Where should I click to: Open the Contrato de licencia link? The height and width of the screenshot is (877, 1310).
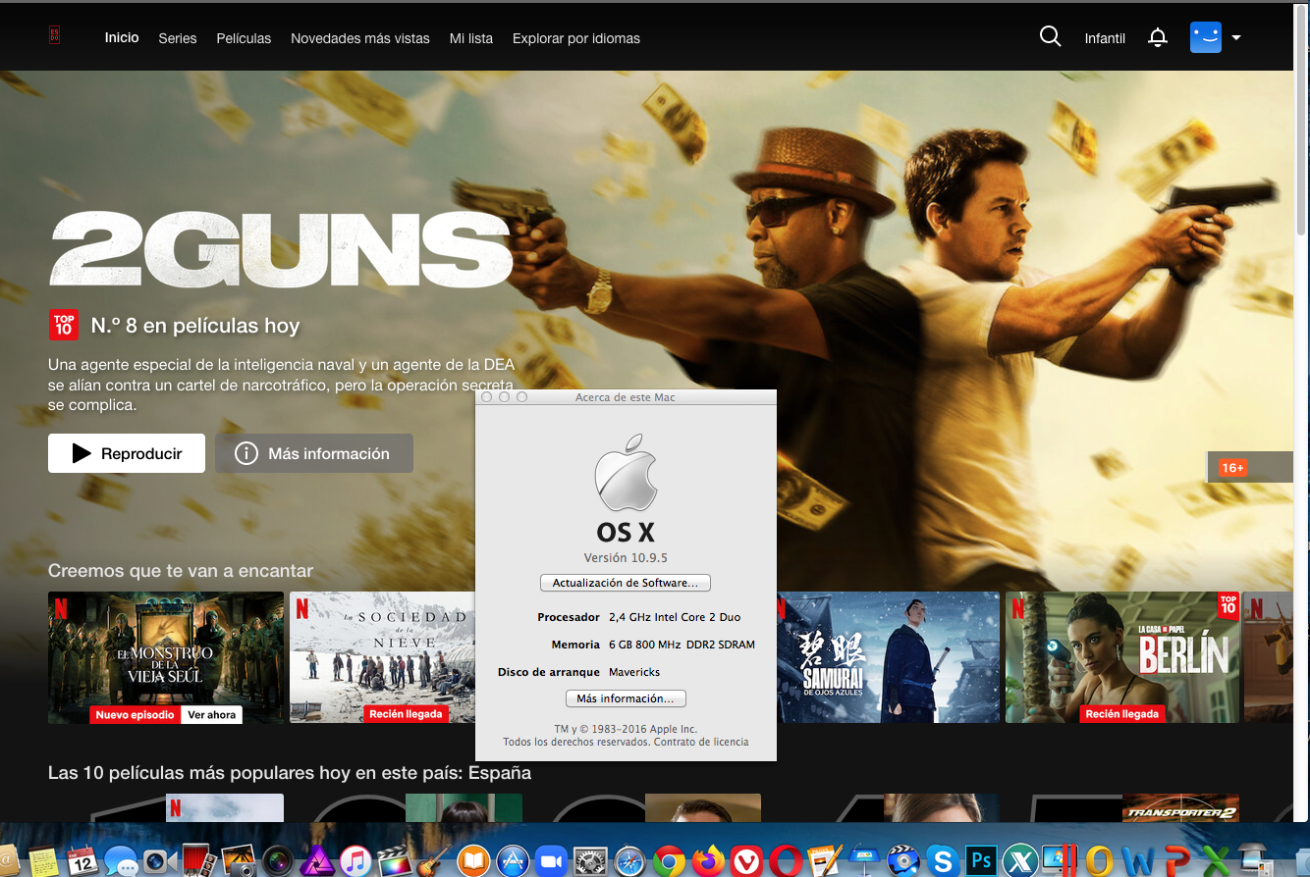pos(702,742)
